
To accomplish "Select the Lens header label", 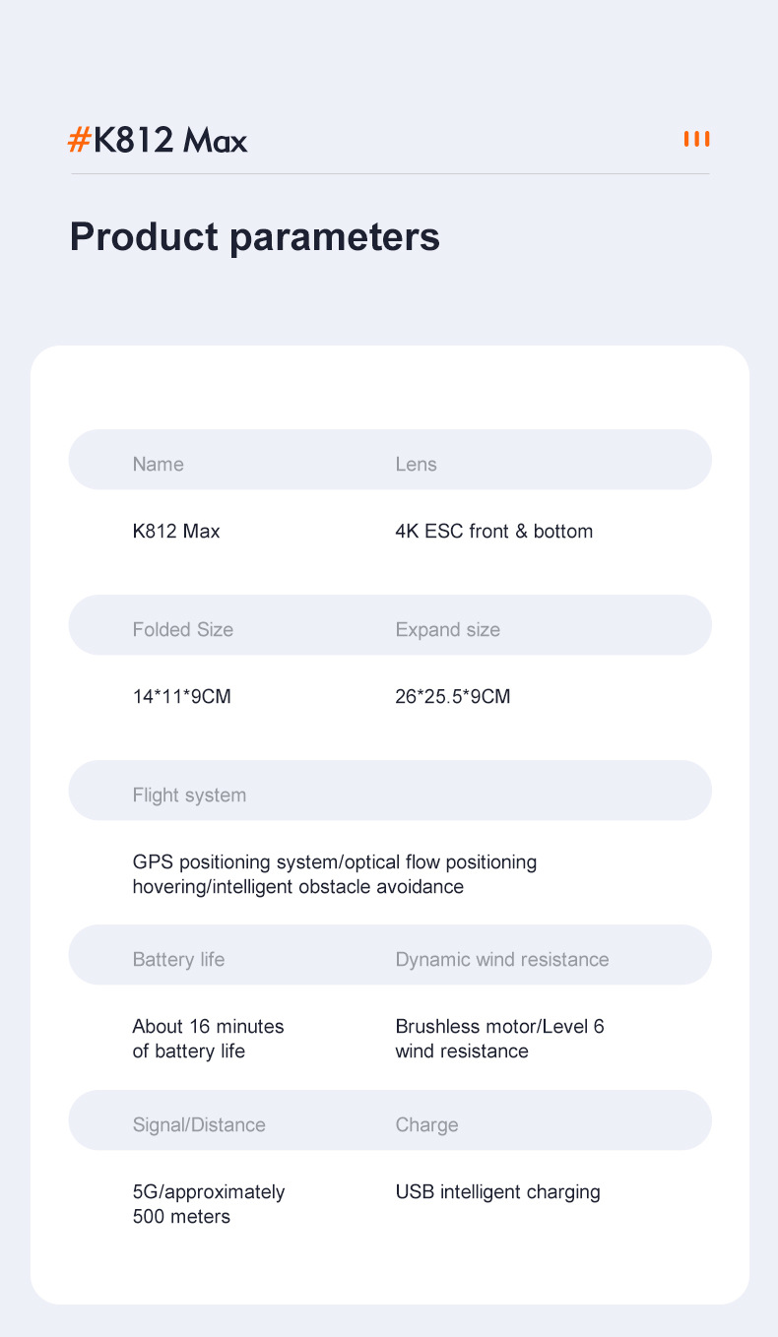I will 416,464.
